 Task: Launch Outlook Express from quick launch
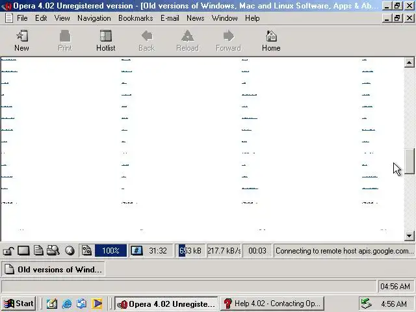[x=81, y=304]
